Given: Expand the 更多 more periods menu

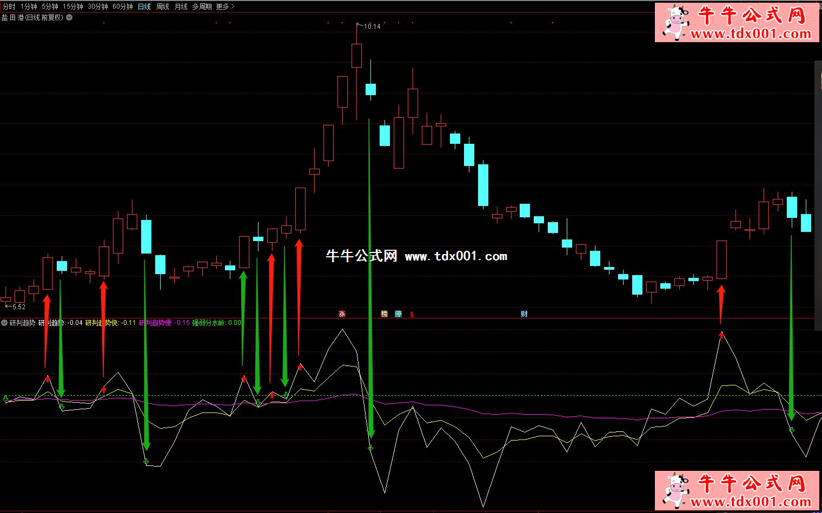Looking at the screenshot, I should click(225, 6).
